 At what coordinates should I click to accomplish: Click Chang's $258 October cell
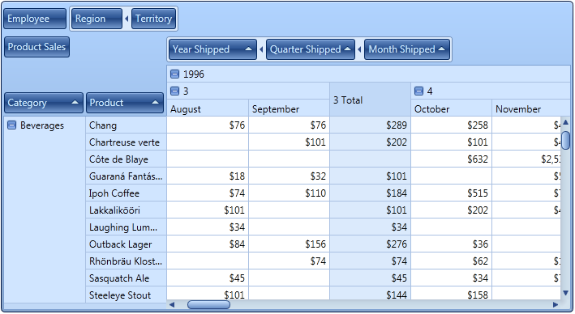coord(451,125)
